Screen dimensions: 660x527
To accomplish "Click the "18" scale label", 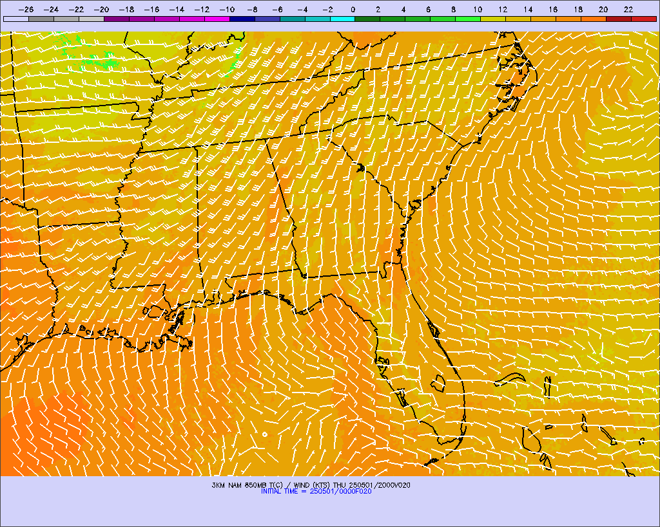I will click(578, 10).
